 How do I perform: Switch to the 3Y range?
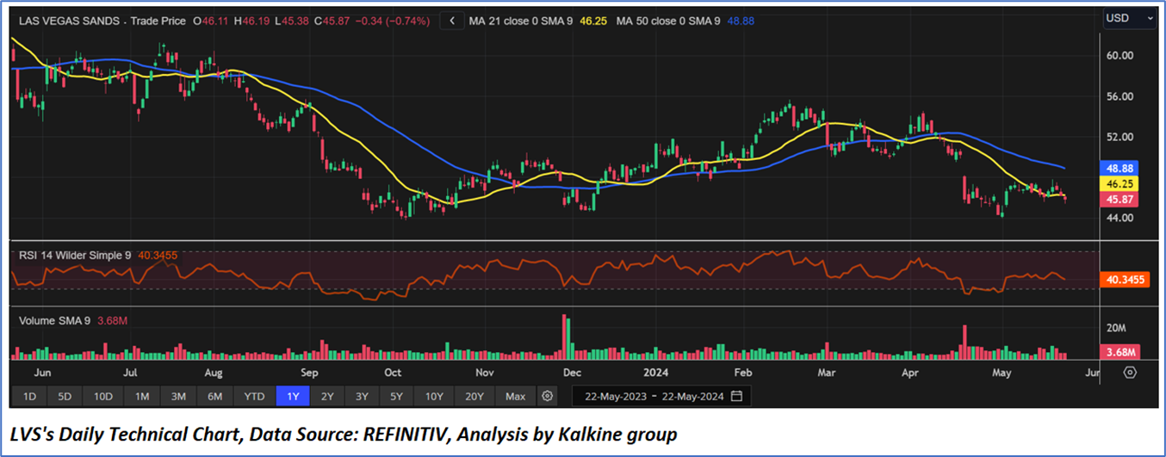point(361,396)
